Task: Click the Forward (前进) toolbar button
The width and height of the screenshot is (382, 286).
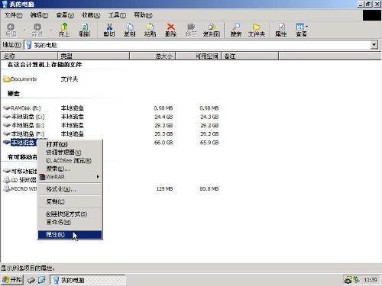Action: pyautogui.click(x=37, y=30)
